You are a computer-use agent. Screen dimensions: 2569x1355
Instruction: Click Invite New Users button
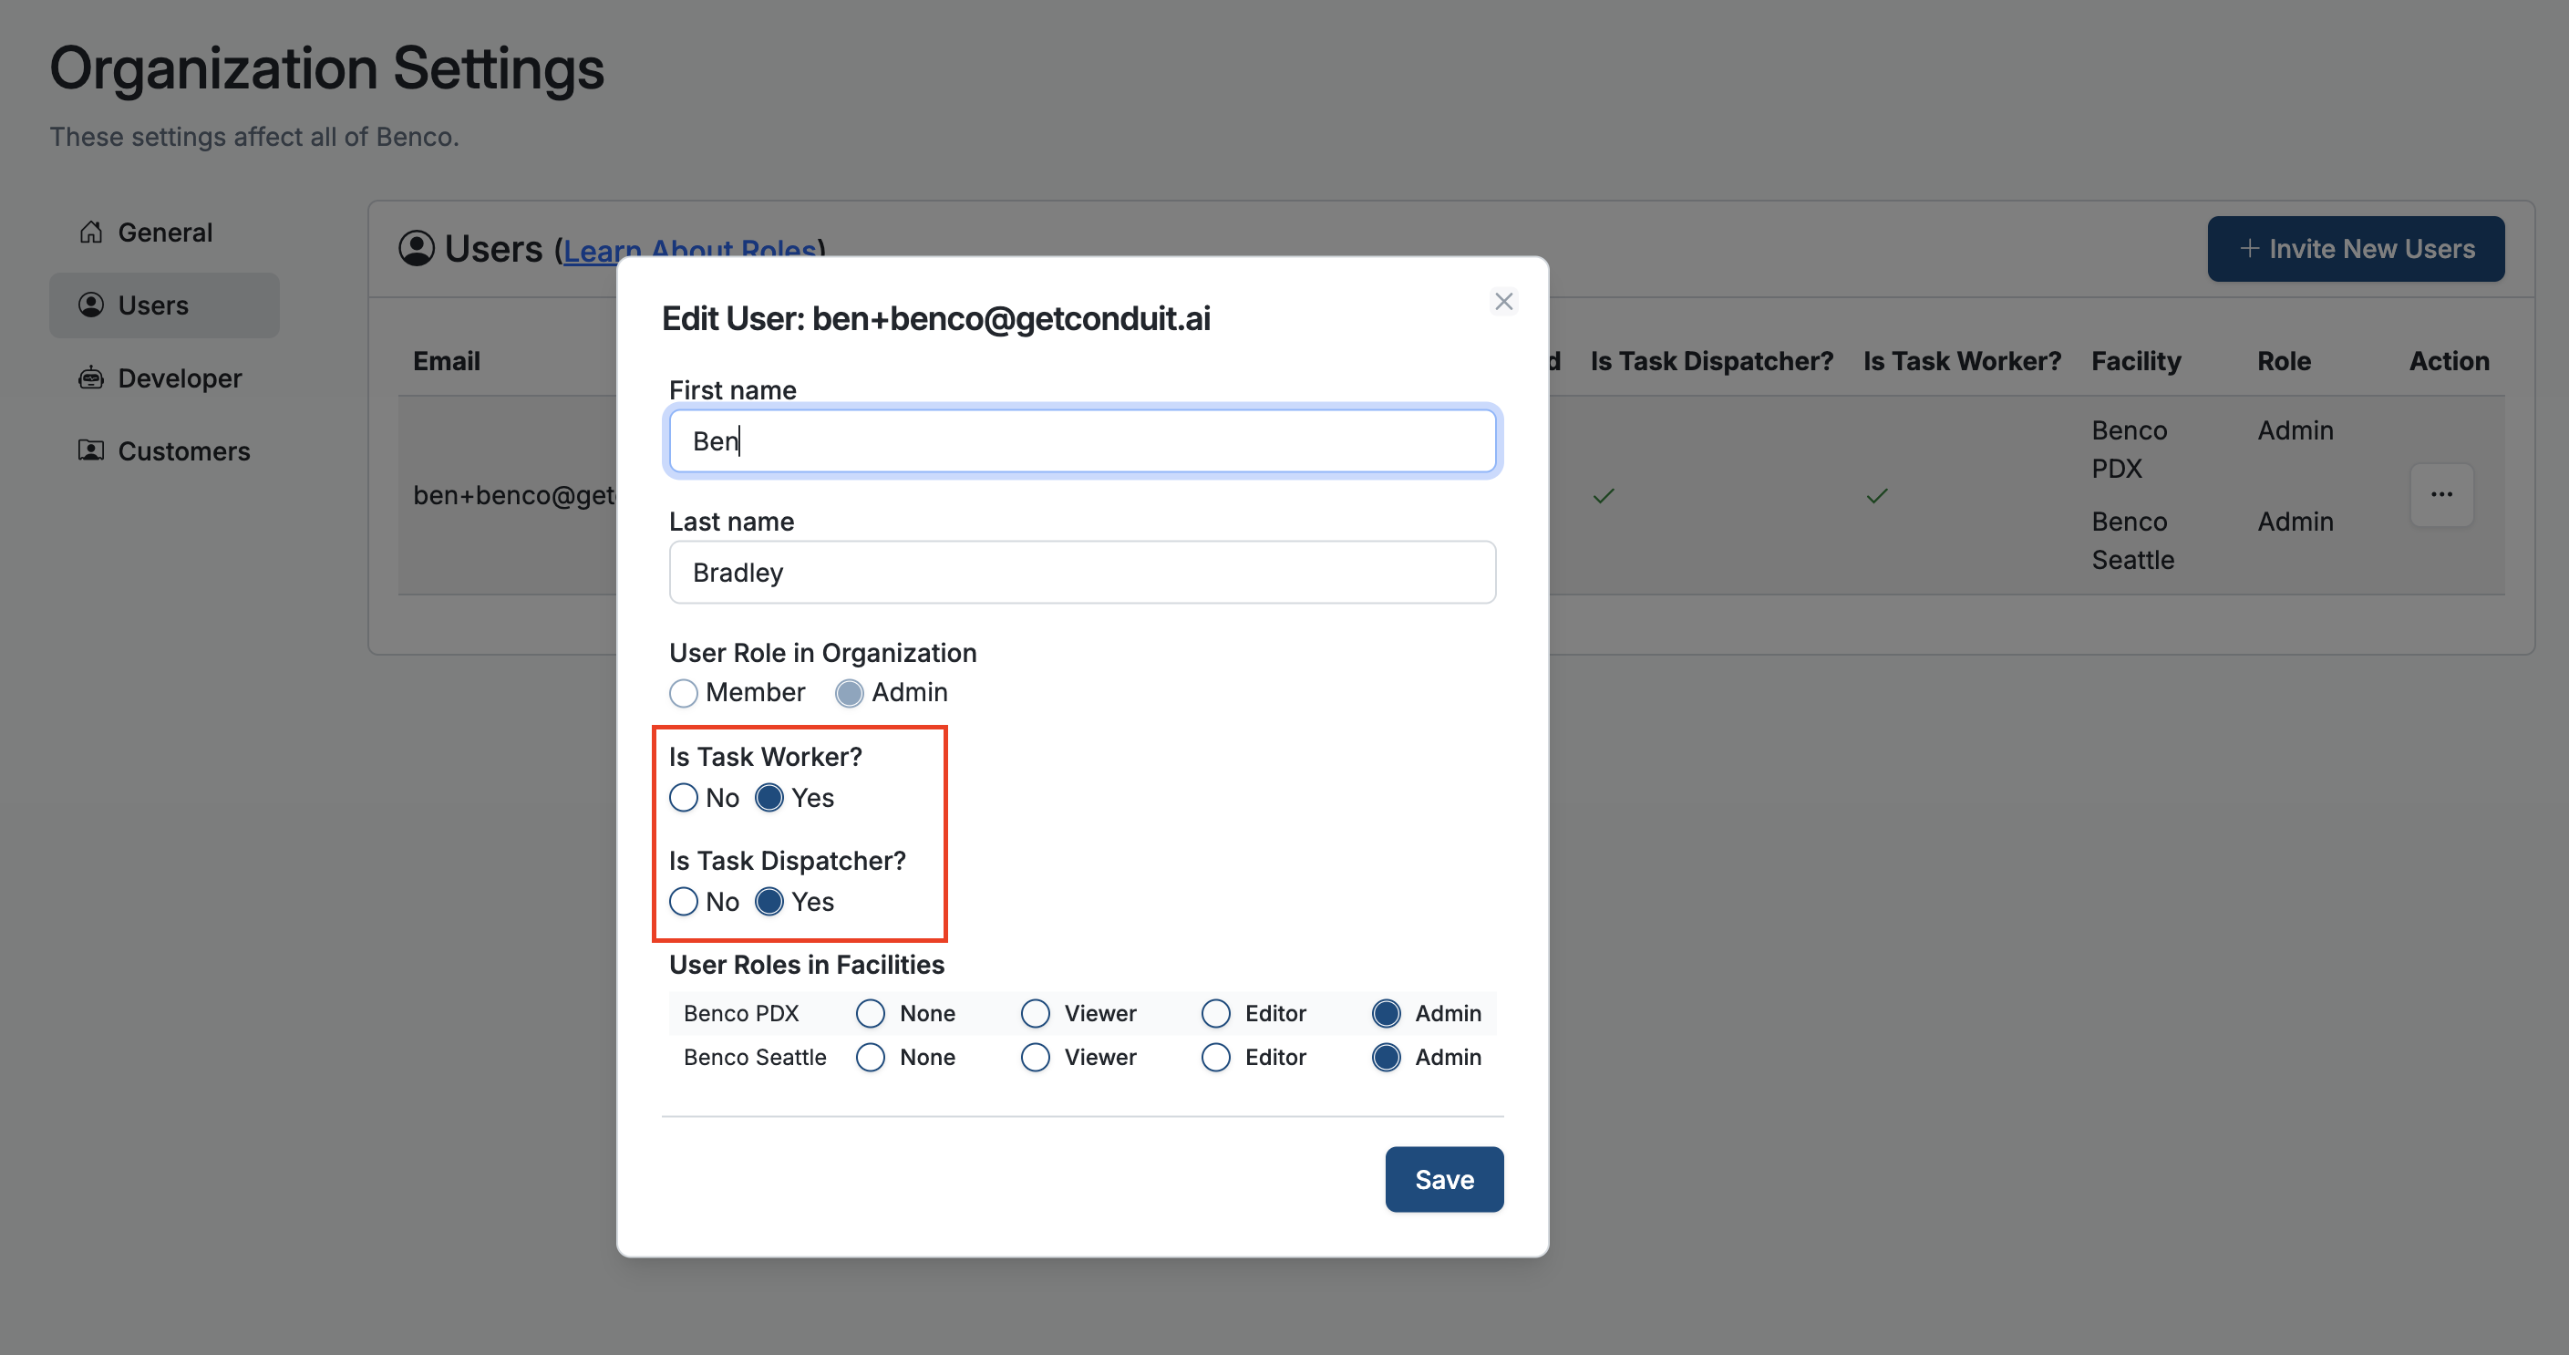pos(2356,248)
